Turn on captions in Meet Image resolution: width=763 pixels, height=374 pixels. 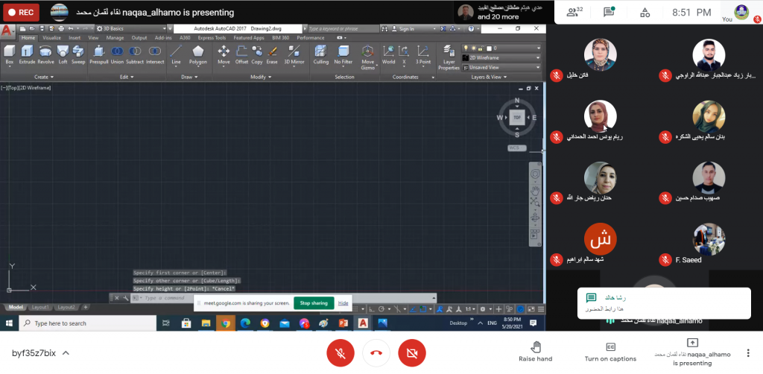pyautogui.click(x=610, y=352)
